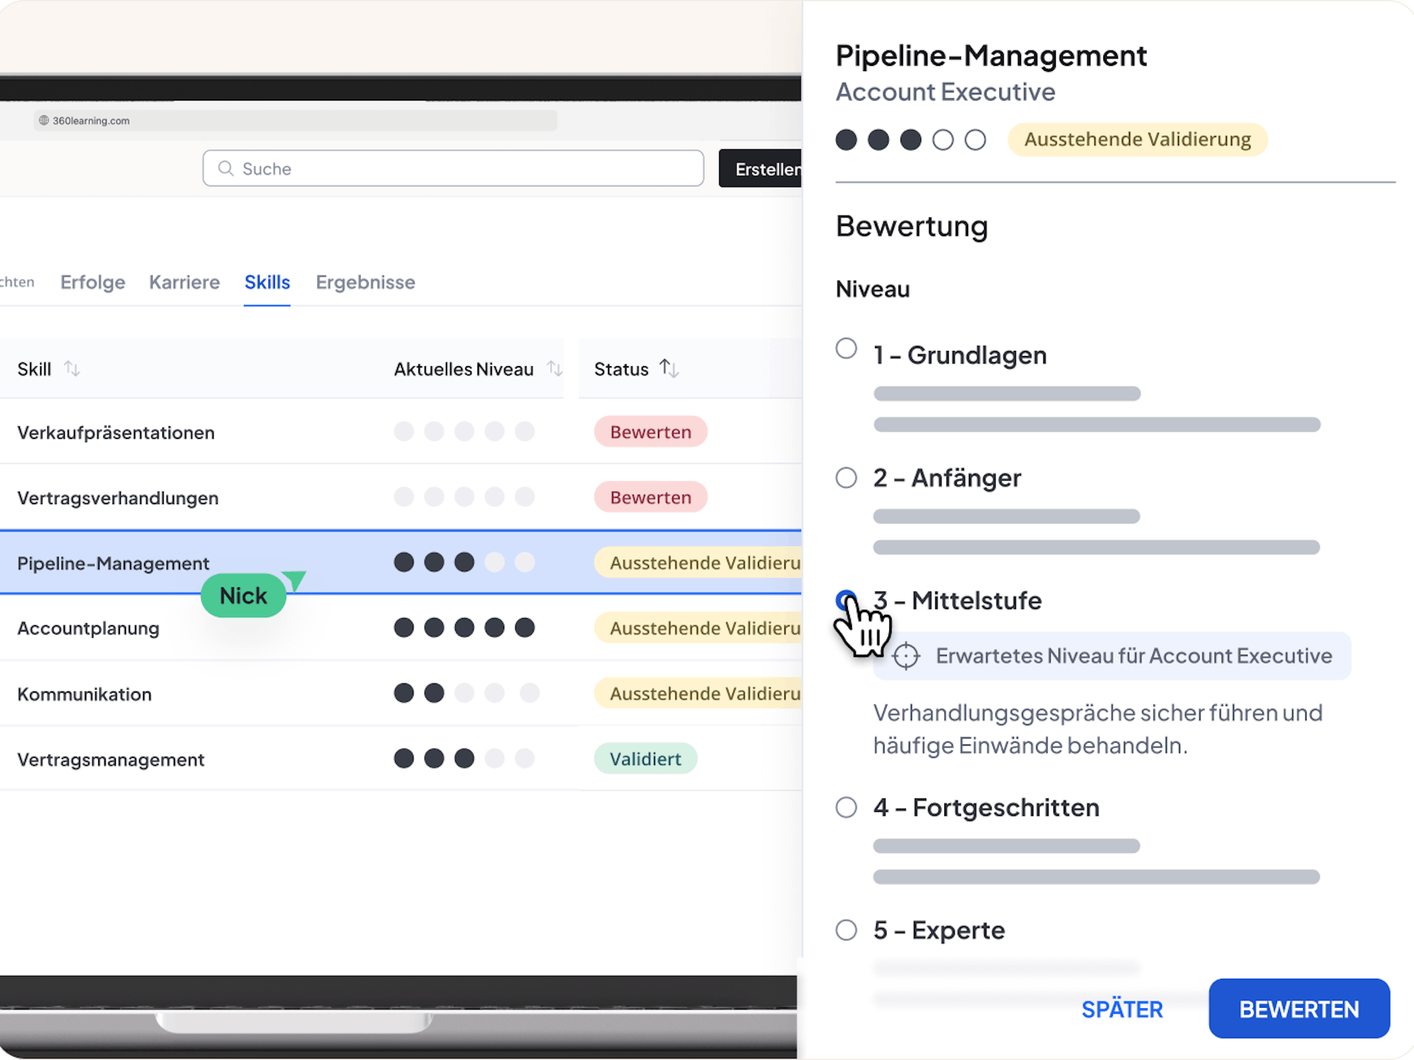This screenshot has width=1414, height=1060.
Task: Click the magnifier icon in Suche field
Action: point(225,168)
